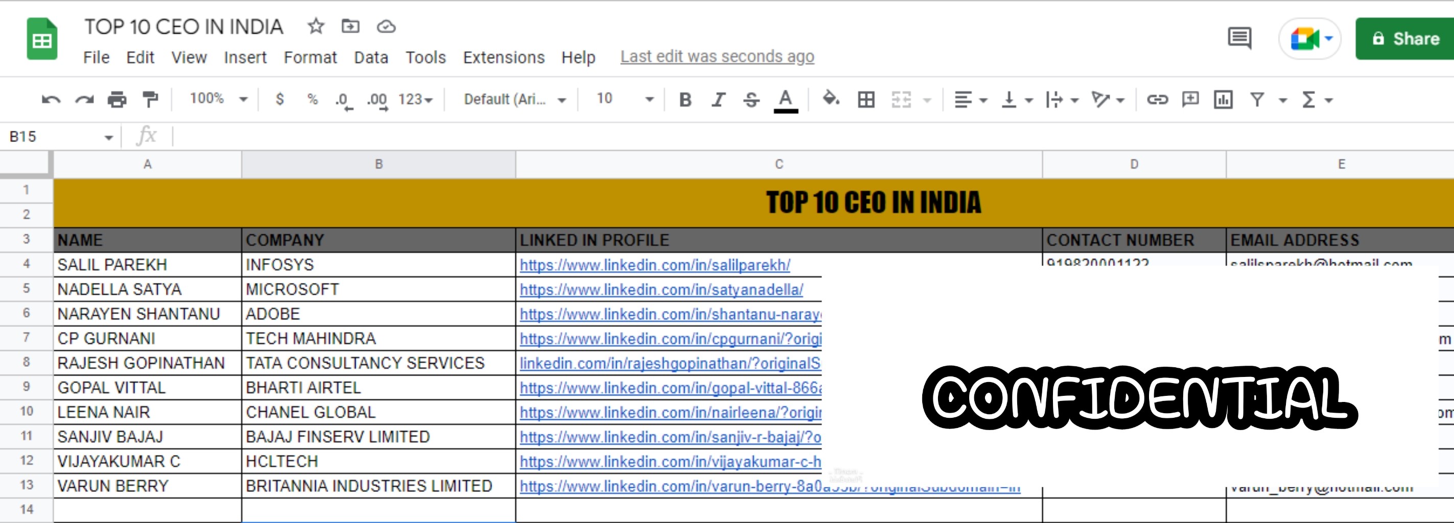This screenshot has width=1454, height=523.
Task: Activate the paint format tool
Action: coord(150,100)
